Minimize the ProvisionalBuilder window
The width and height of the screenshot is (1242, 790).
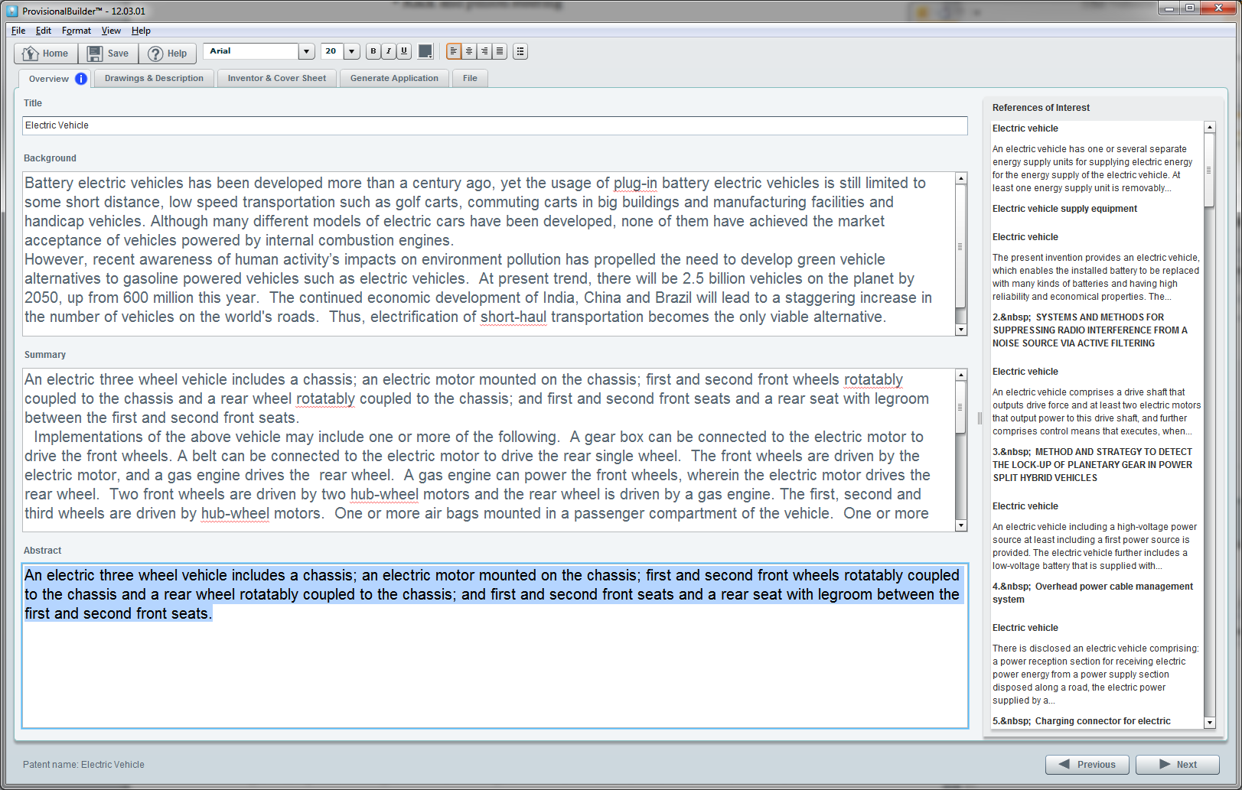1169,8
